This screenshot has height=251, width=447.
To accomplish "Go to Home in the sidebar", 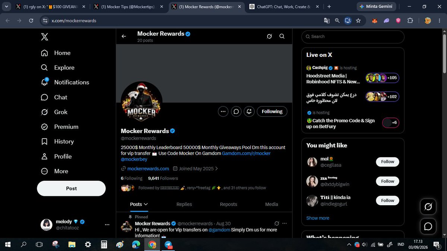I will [56, 53].
